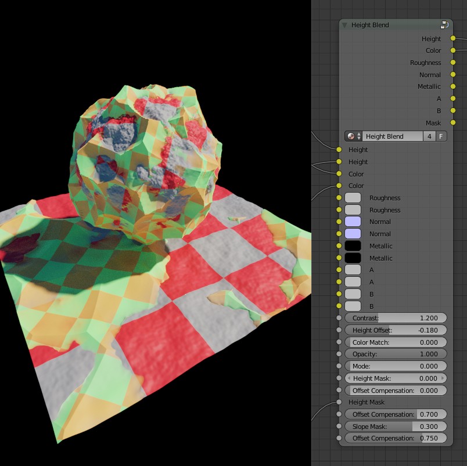Click the Color output socket

pyautogui.click(x=454, y=50)
